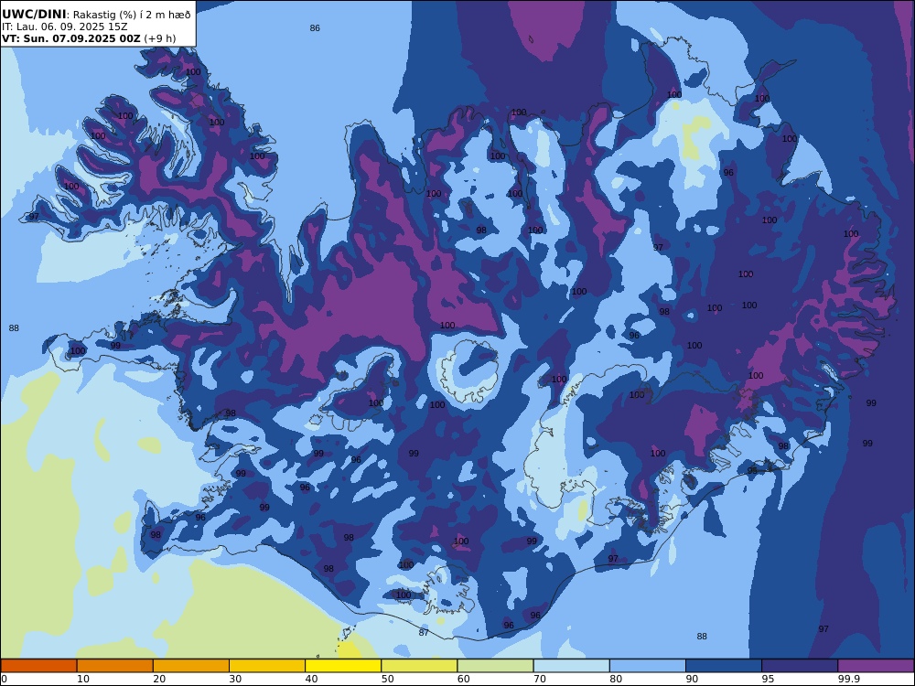Click the legend tick label '70'
Viewport: 915px width, 686px height.
pyautogui.click(x=540, y=679)
